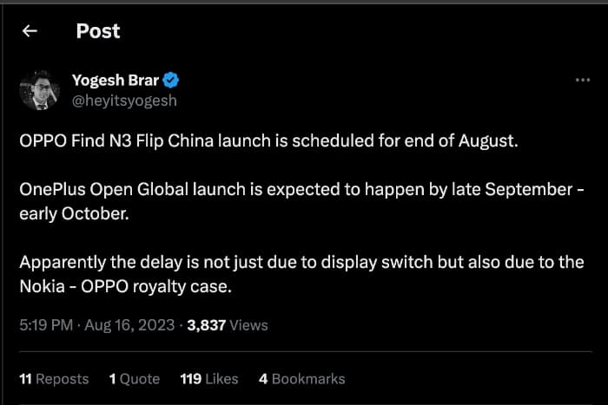Click the OPPO Find N3 Flip sentence
608x405 pixels.
(x=268, y=141)
